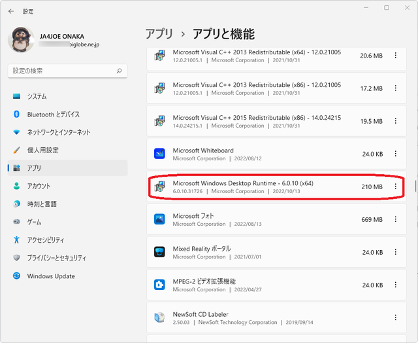Open options for MPEG-2 ビデオ拡張機能
Image resolution: width=418 pixels, height=343 pixels.
(396, 285)
